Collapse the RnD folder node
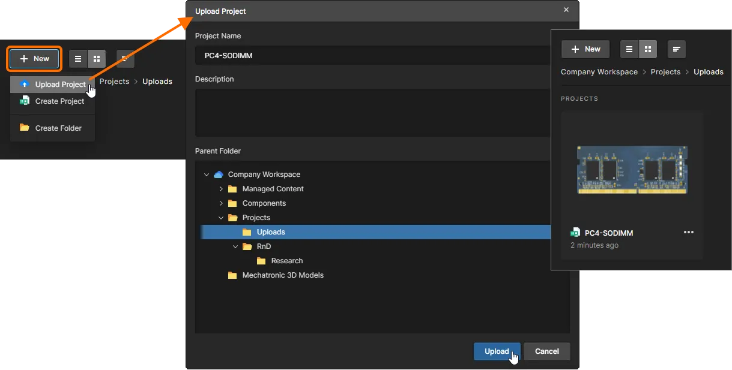This screenshot has width=732, height=370. [235, 246]
